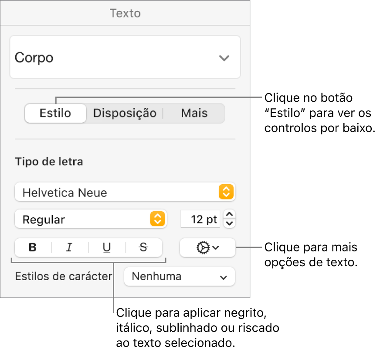This screenshot has height=354, width=380.
Task: Click the 12 pt font size field
Action: tap(200, 219)
